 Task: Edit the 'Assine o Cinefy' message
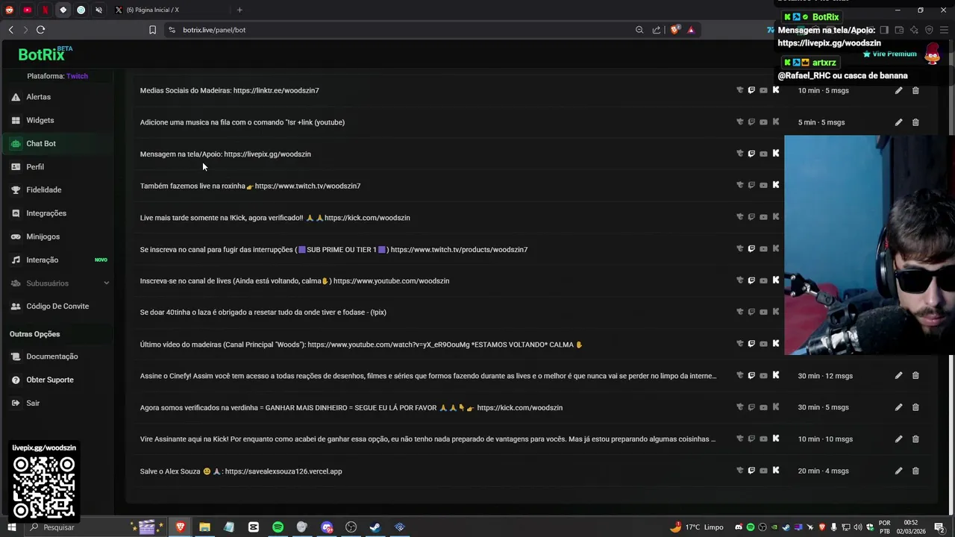[898, 376]
